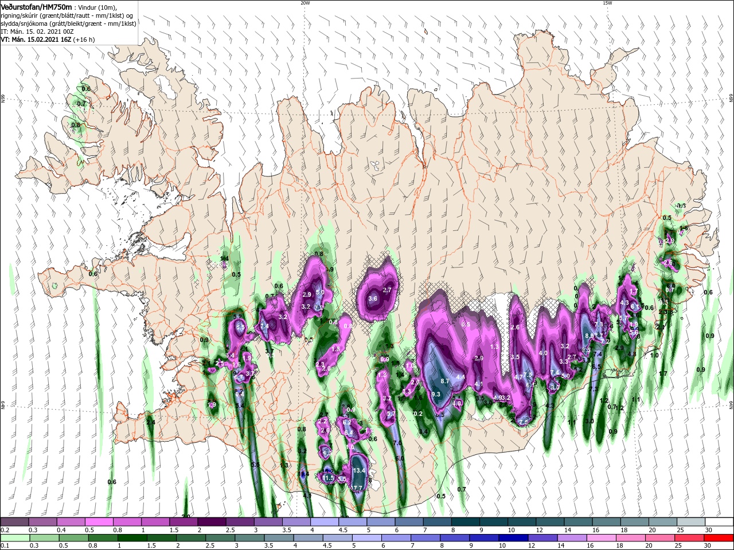Click the white 30 swatch in sleet/snow scale

tap(718, 522)
